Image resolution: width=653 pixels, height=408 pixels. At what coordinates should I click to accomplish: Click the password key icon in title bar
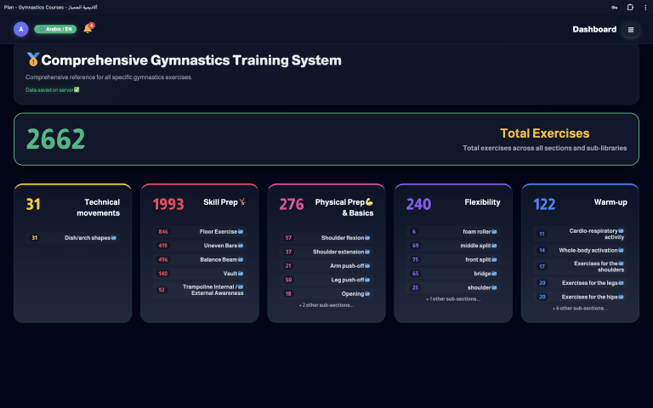click(614, 7)
